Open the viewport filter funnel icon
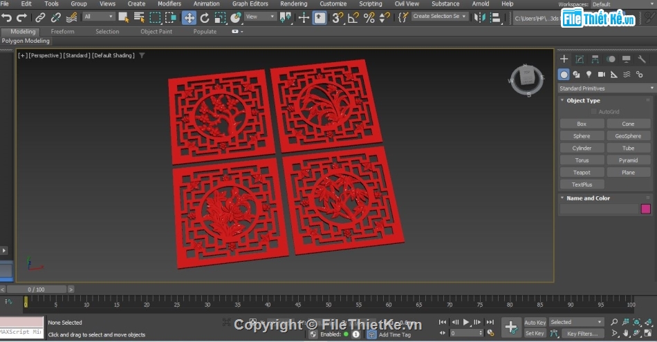Viewport: 657px width, 342px height. click(142, 55)
